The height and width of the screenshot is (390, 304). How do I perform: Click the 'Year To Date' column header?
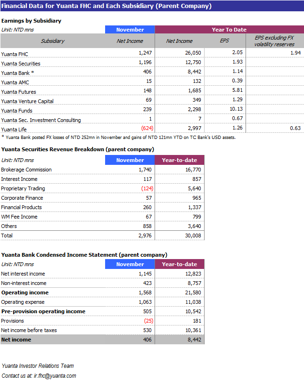coord(230,30)
